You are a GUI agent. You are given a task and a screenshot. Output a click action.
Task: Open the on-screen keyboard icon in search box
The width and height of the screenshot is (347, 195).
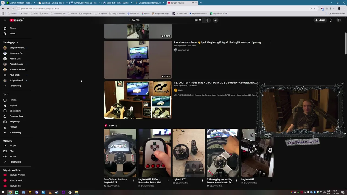click(196, 20)
